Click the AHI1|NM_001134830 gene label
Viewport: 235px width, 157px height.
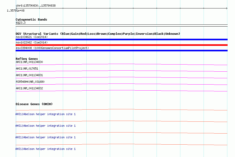tap(29, 62)
